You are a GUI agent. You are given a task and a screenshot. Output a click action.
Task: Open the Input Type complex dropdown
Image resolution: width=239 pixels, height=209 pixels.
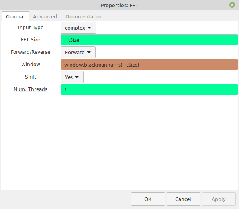78,28
